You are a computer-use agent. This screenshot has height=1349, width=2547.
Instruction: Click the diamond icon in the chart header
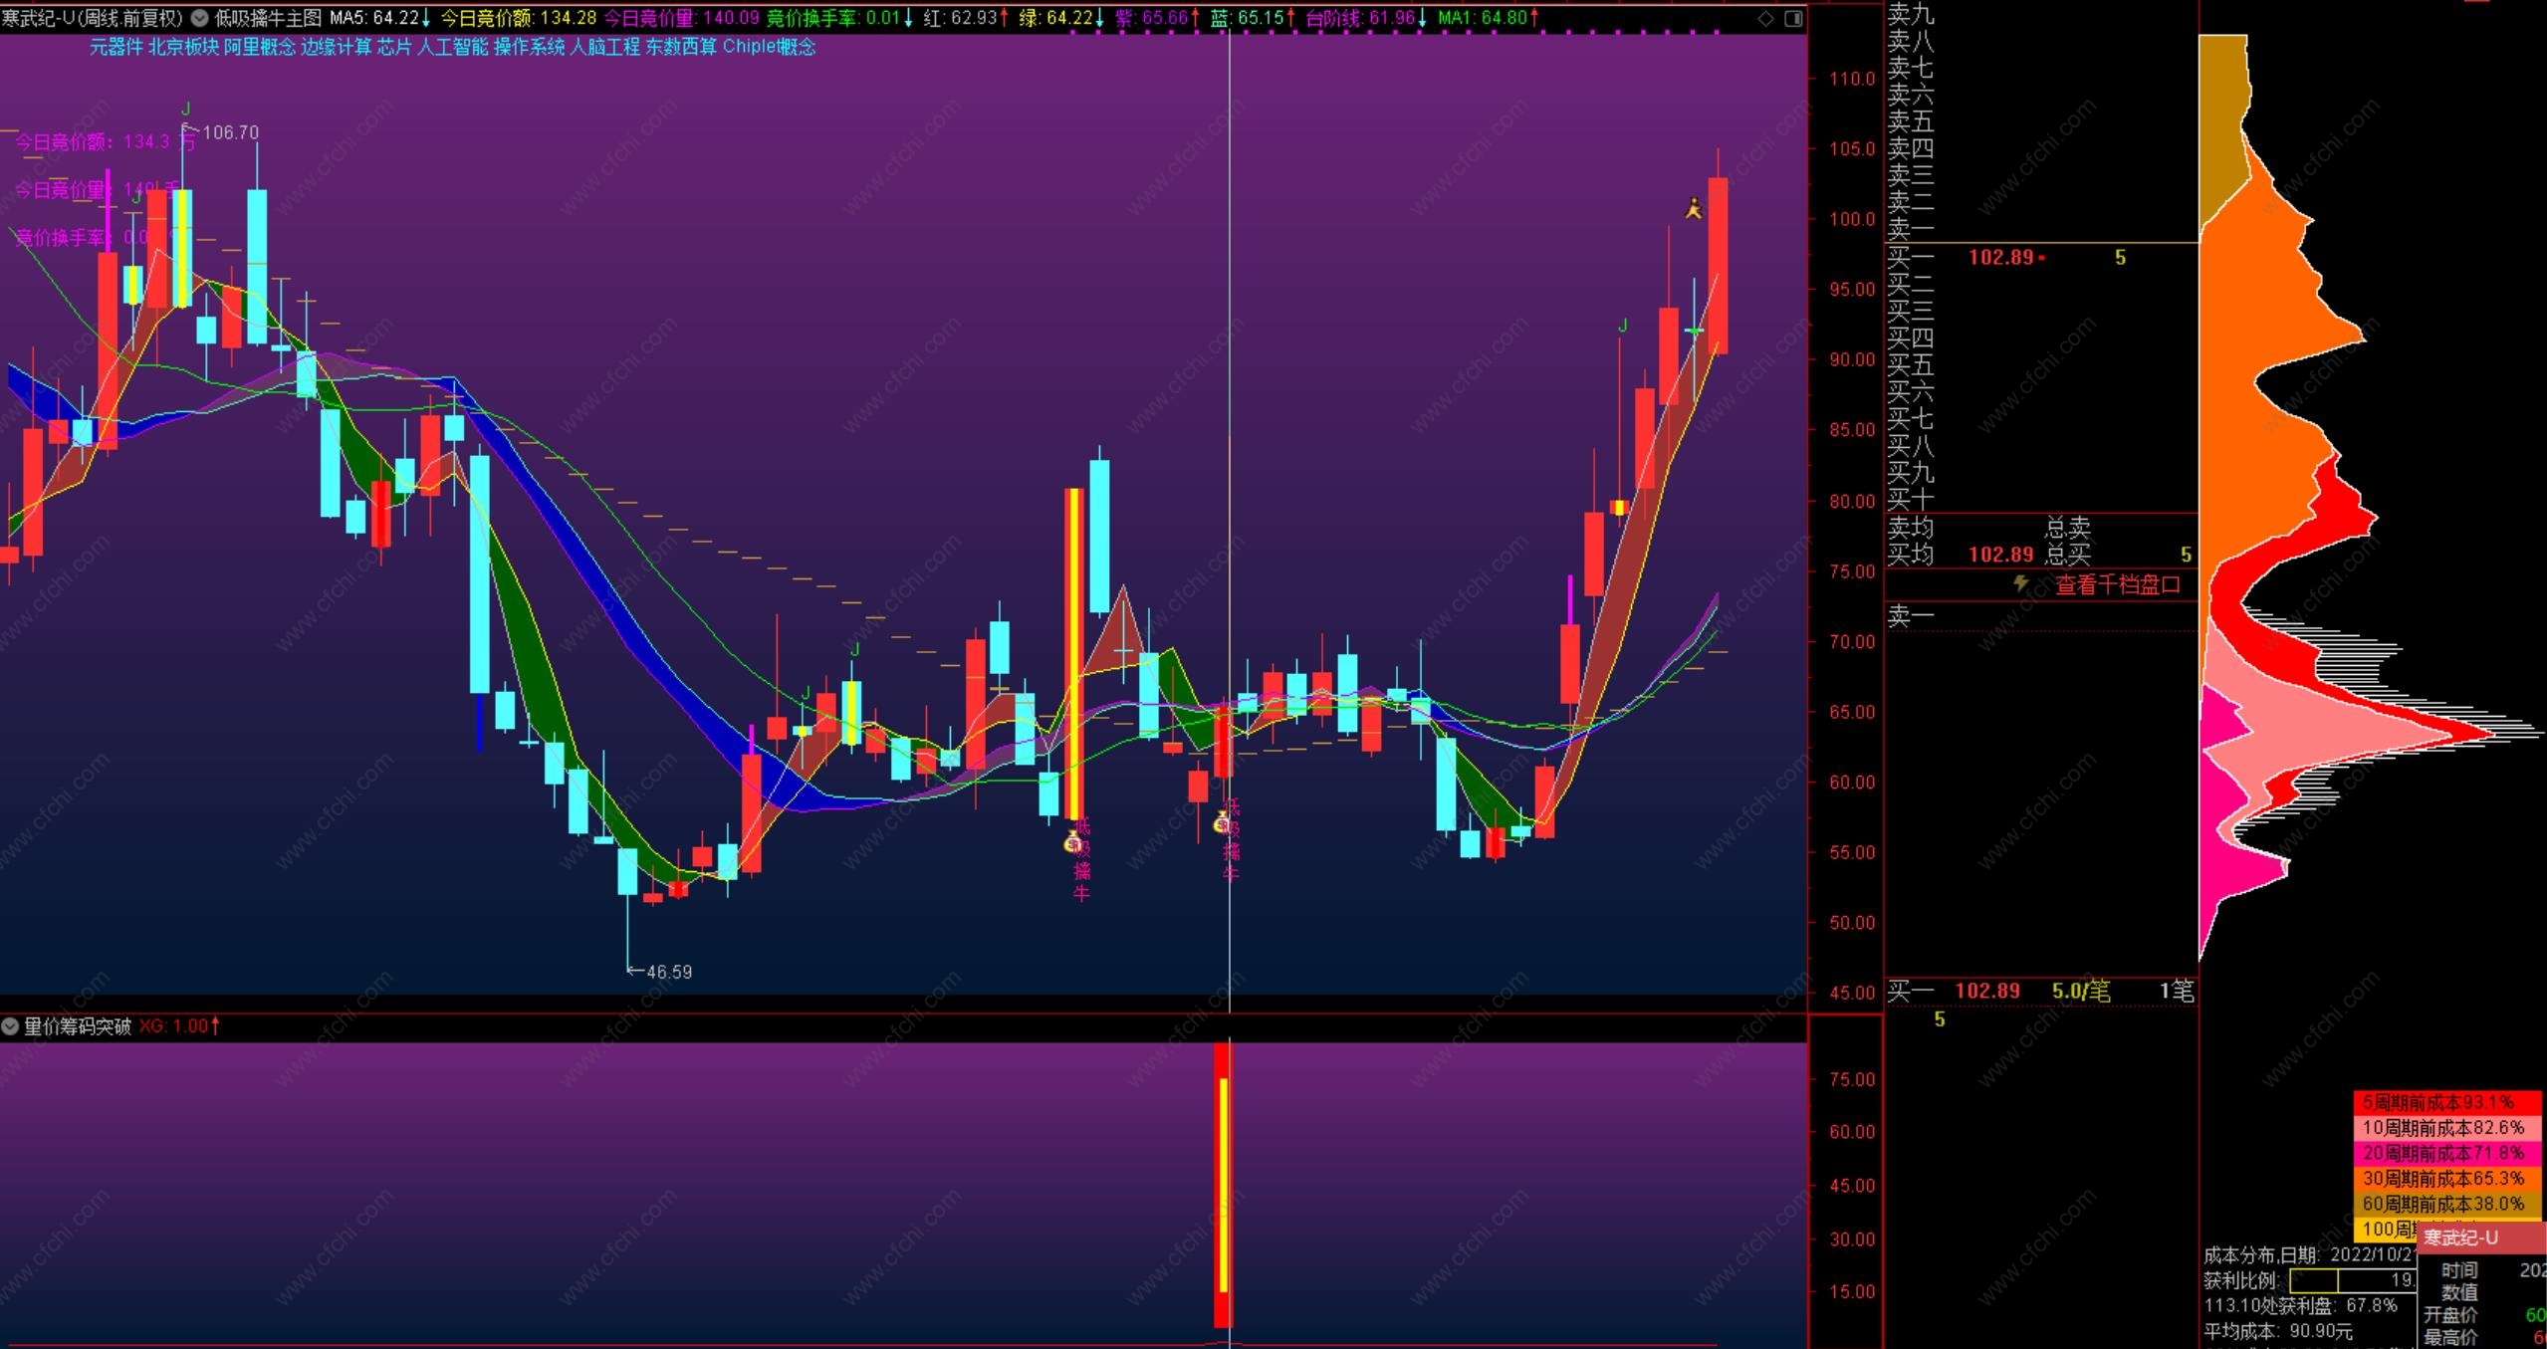point(1765,18)
